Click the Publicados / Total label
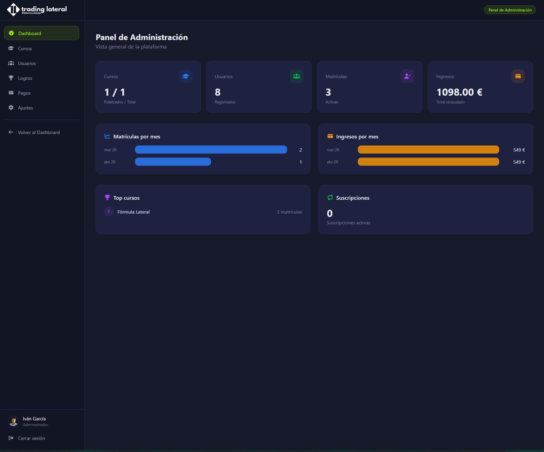 tap(120, 102)
